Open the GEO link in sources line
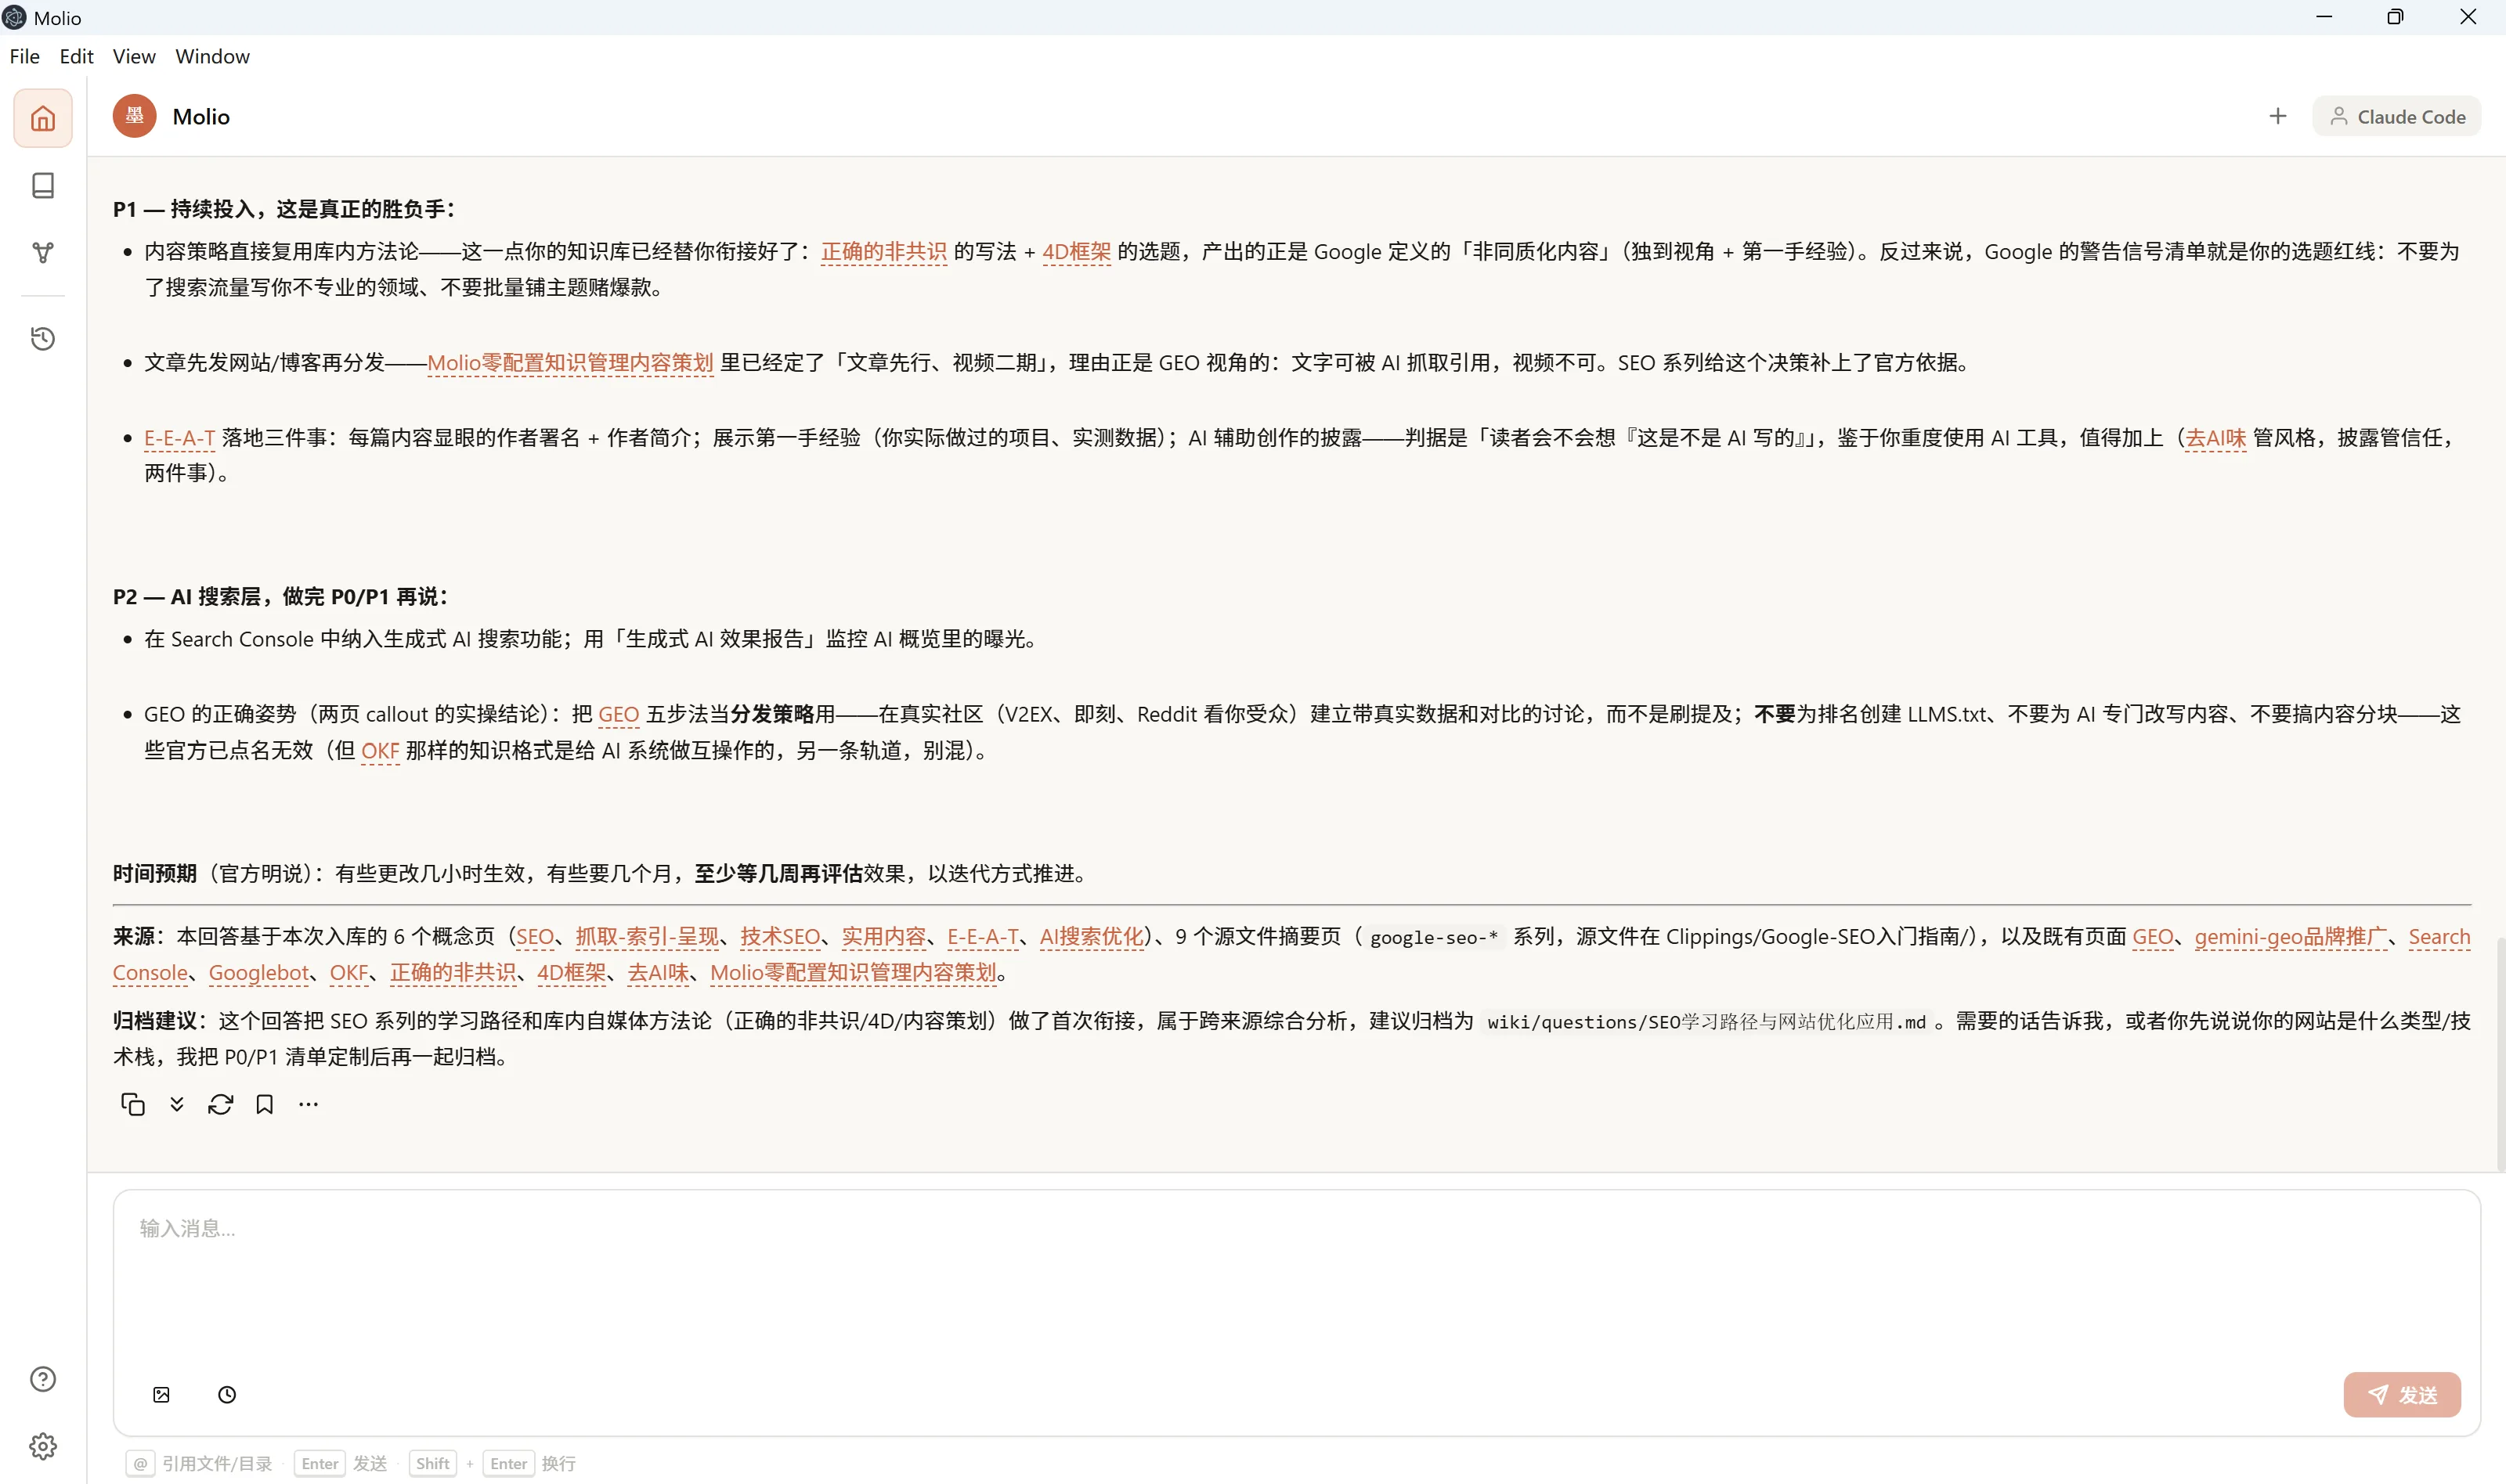This screenshot has height=1484, width=2506. coord(2153,937)
